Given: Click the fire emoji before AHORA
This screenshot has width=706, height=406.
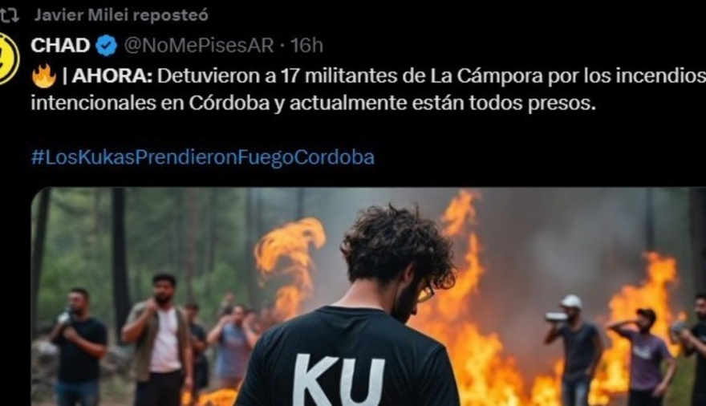Looking at the screenshot, I should (x=43, y=76).
